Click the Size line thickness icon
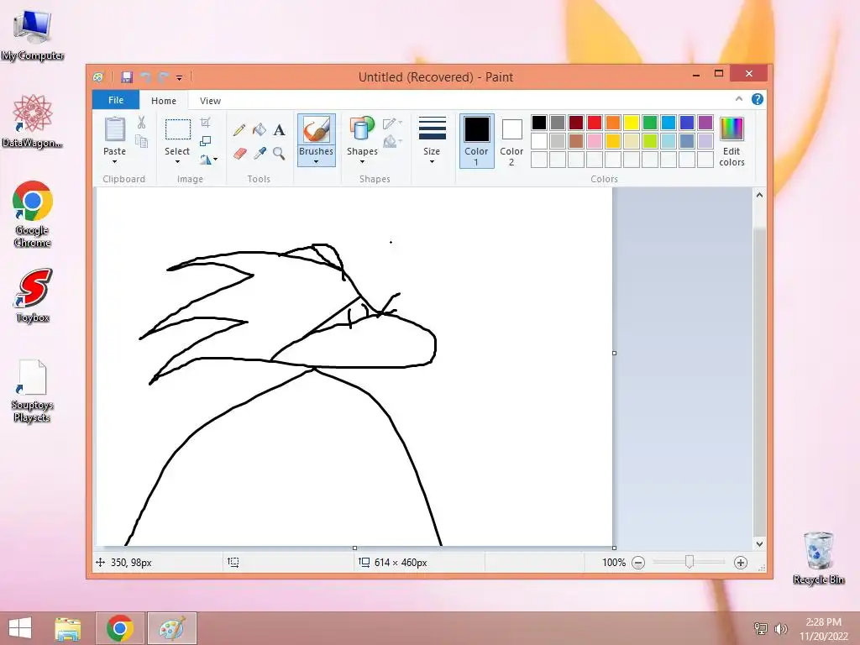Image resolution: width=860 pixels, height=645 pixels. (x=433, y=129)
